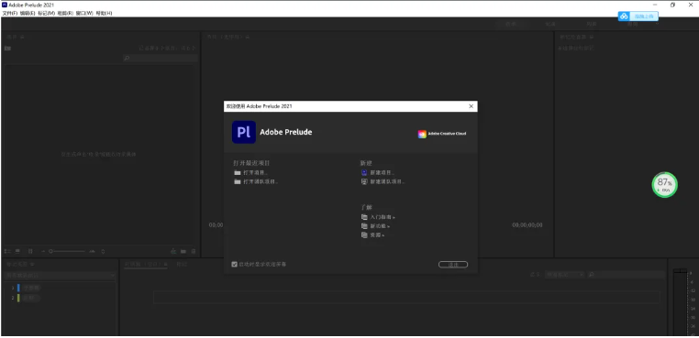Click 新建项目 in the welcome dialog
The width and height of the screenshot is (699, 338).
(x=378, y=172)
